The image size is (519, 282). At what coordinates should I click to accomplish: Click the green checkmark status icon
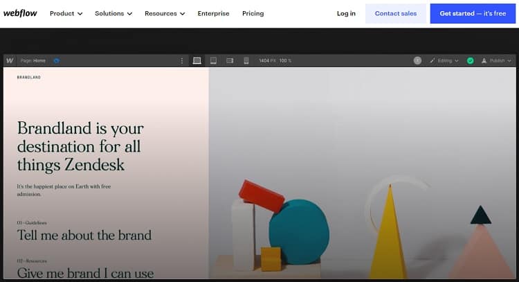tap(470, 61)
